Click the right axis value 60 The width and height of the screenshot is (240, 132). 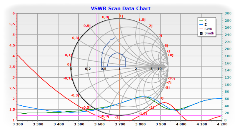click(227, 99)
